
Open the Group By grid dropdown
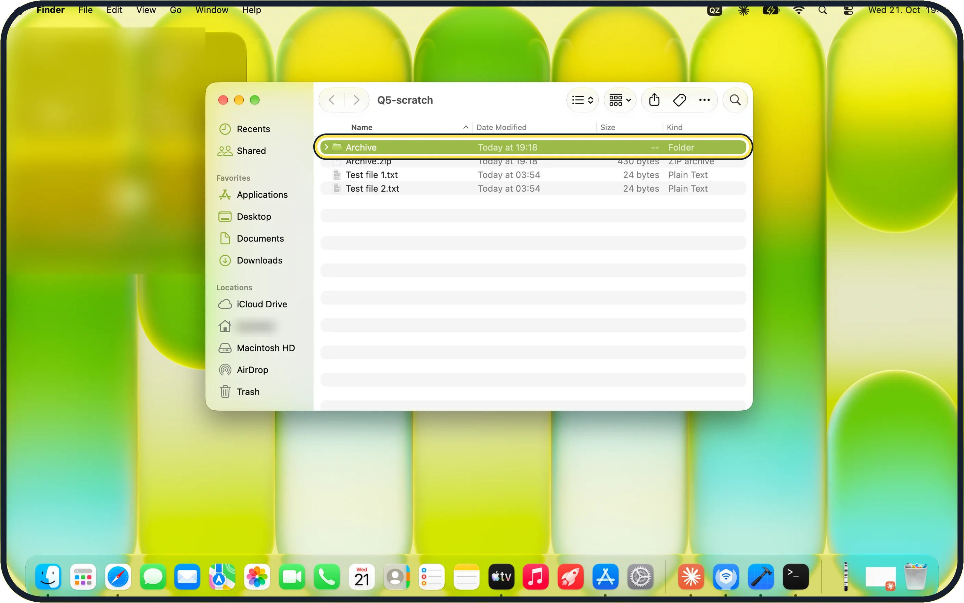(620, 100)
